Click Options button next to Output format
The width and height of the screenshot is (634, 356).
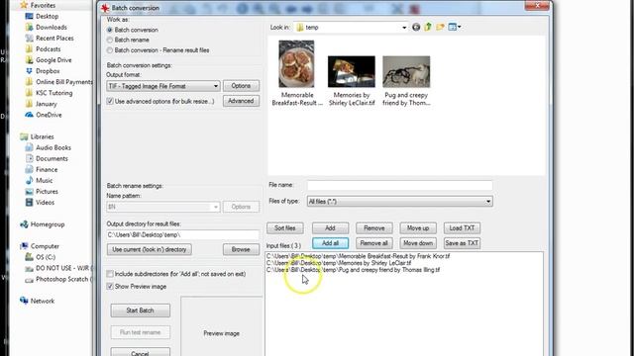pos(241,86)
